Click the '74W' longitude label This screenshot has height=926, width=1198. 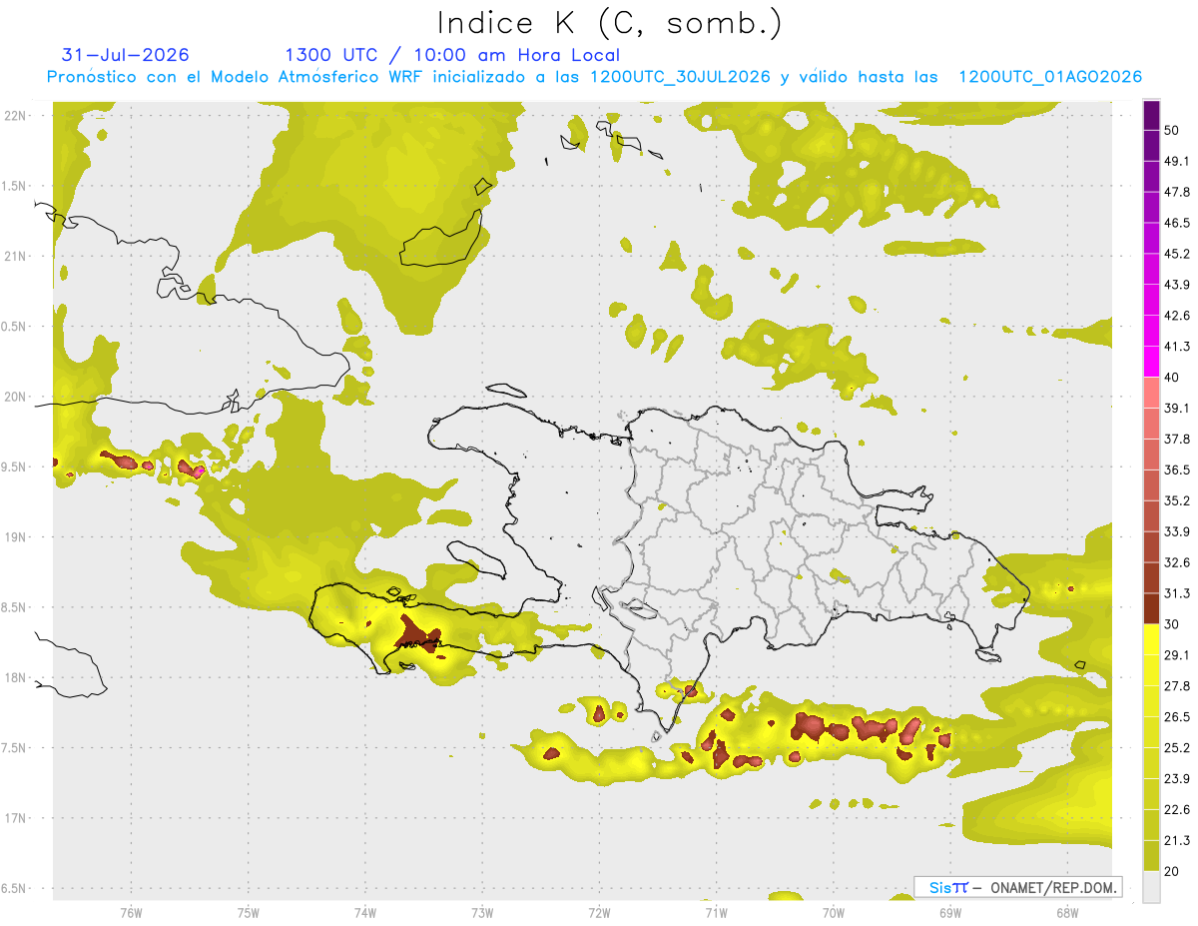coord(364,913)
